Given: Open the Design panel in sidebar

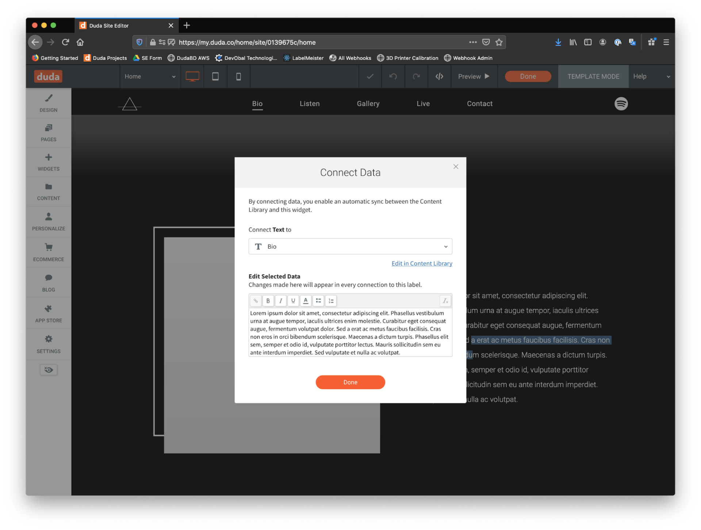Looking at the screenshot, I should pos(49,103).
